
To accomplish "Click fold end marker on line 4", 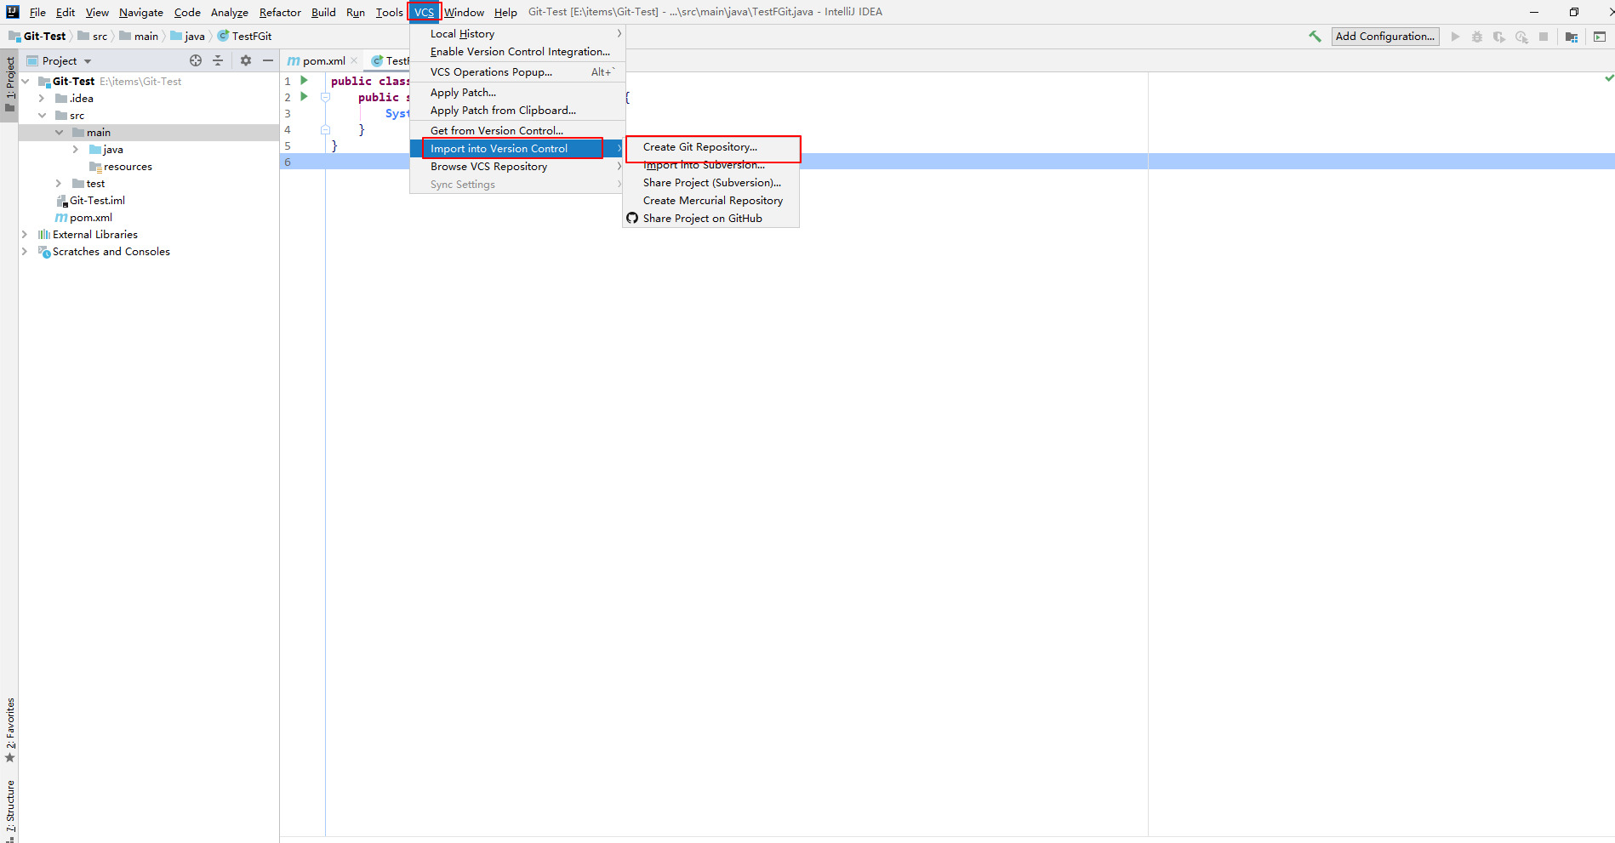I will click(325, 130).
